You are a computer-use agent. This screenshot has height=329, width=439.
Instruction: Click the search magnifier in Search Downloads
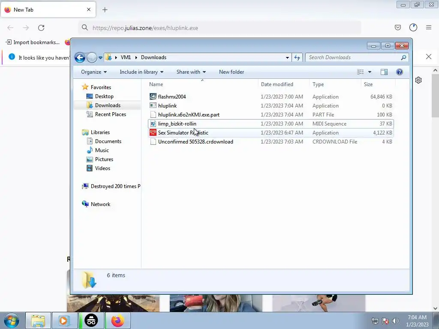pyautogui.click(x=403, y=57)
